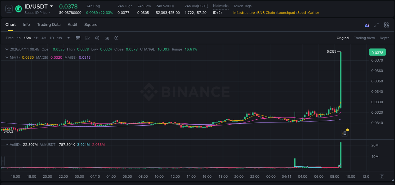Click the 24h High value 0.0377
Viewport: 395px width, 185px height.
click(x=123, y=13)
